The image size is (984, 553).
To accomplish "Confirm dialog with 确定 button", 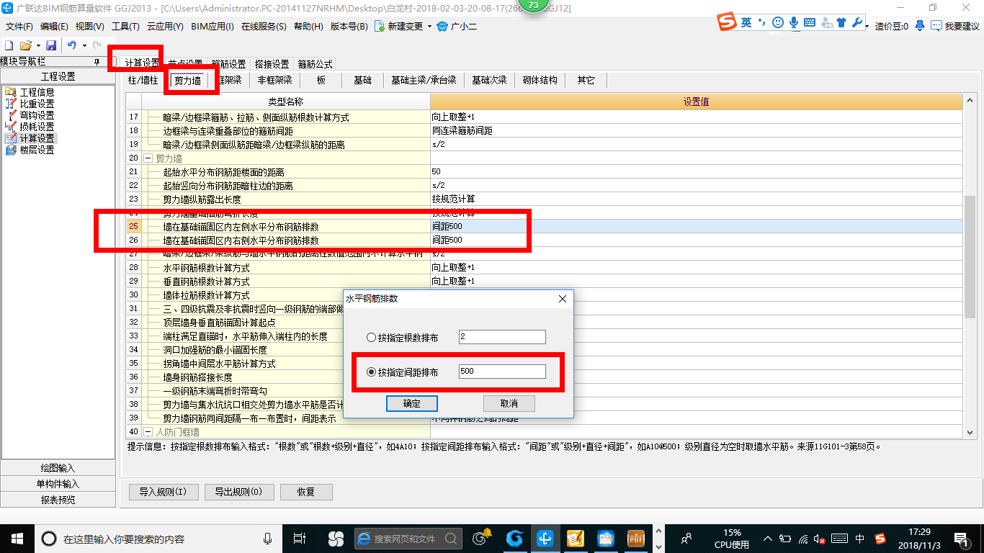I will point(412,403).
